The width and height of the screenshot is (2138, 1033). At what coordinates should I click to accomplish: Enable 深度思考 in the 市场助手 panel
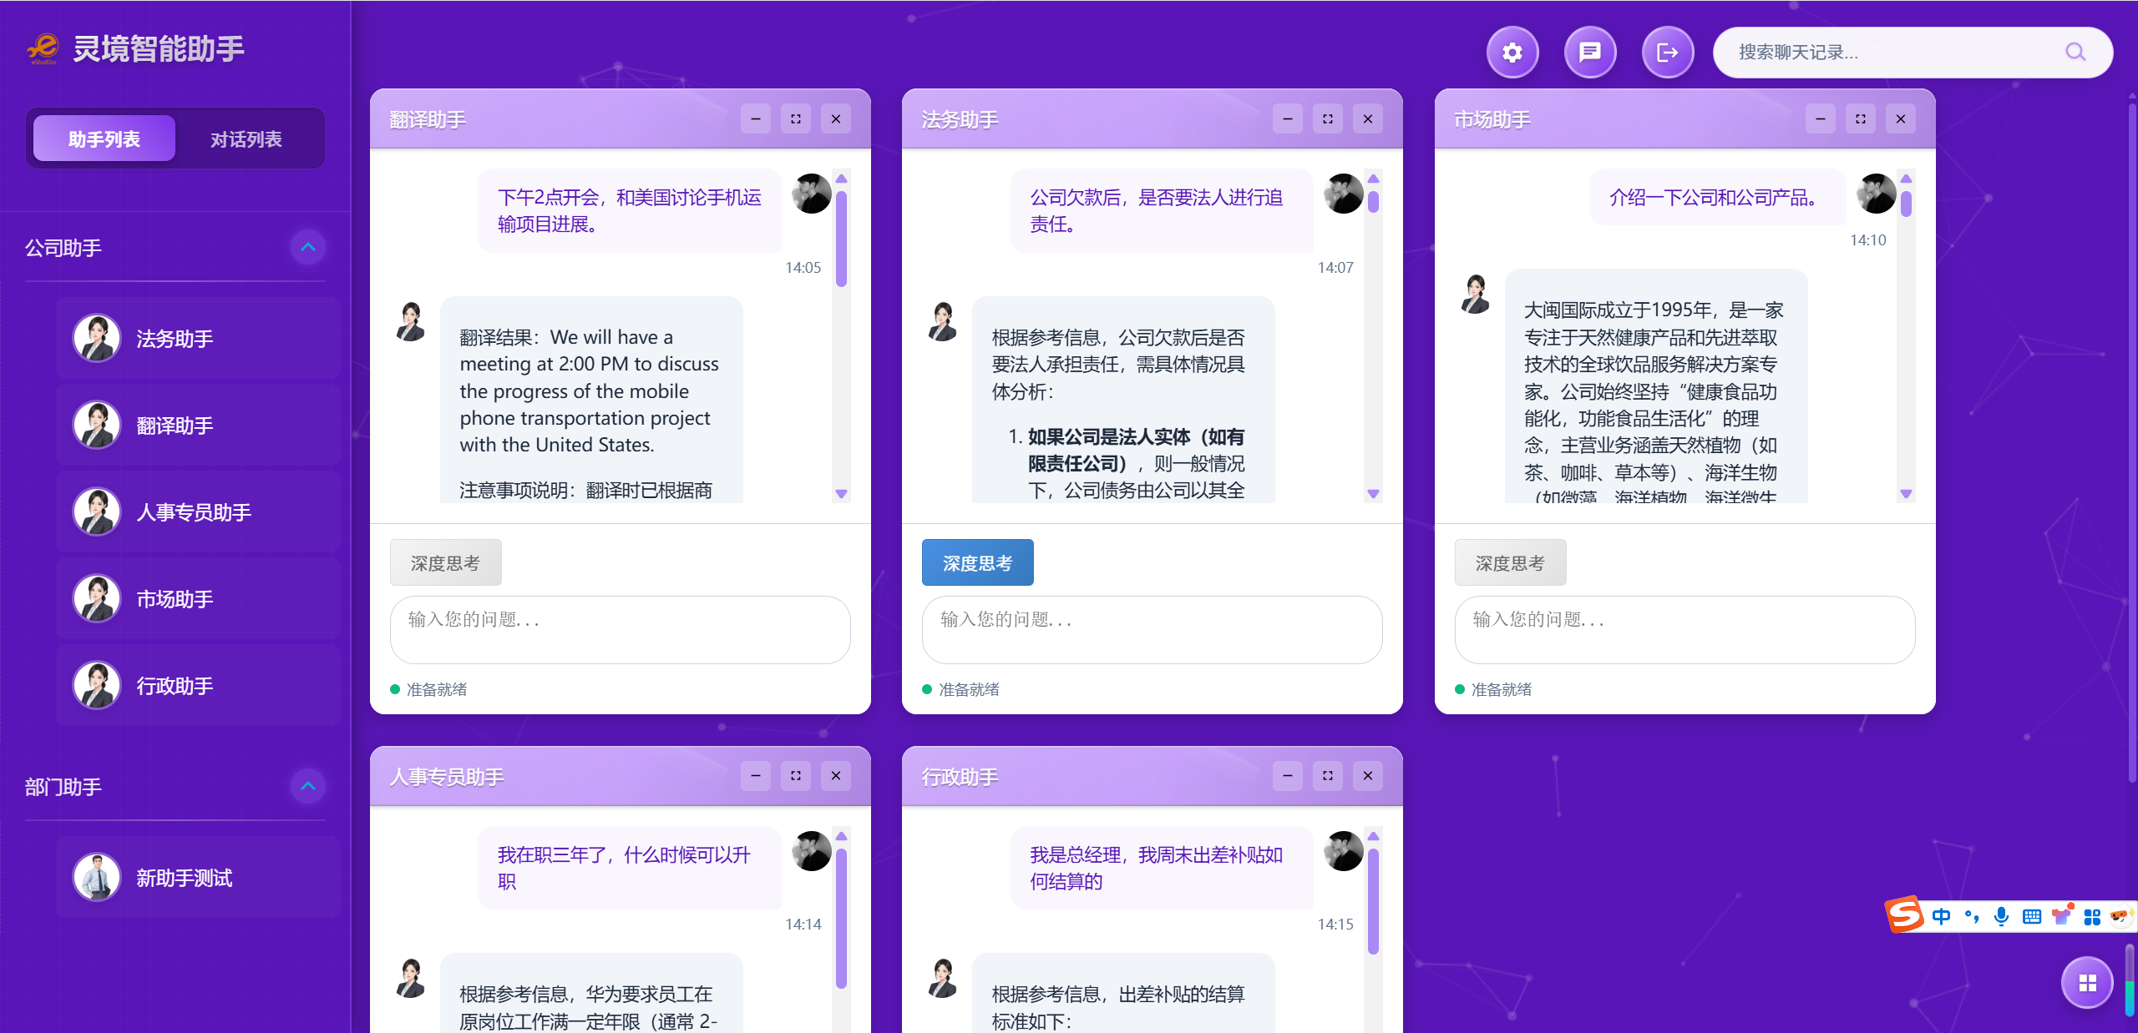[1509, 563]
